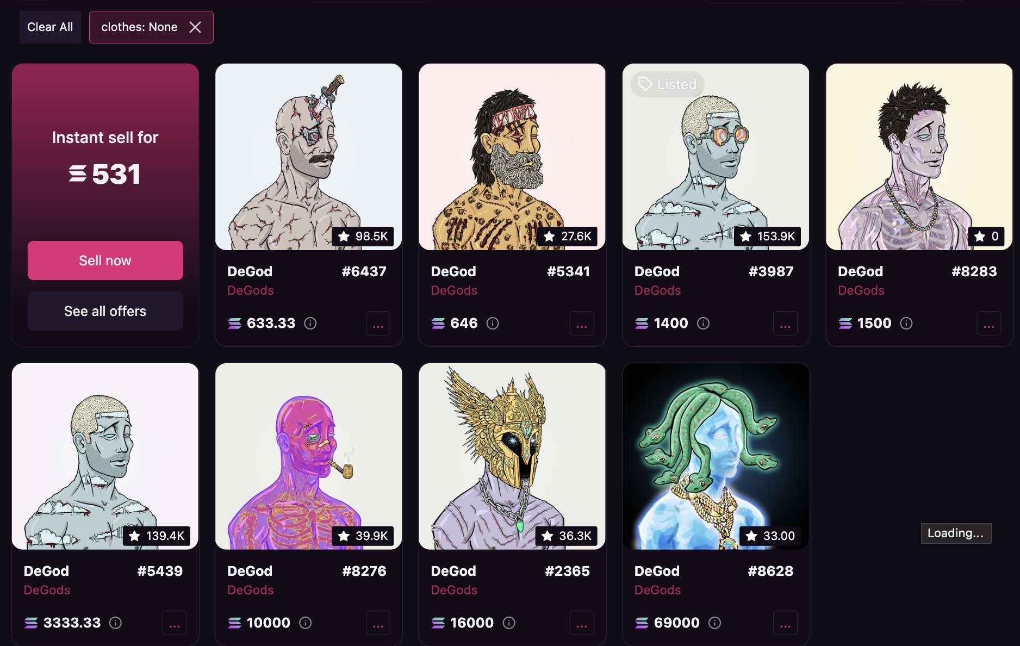Click the Clear All filters button
This screenshot has width=1020, height=646.
(x=50, y=27)
